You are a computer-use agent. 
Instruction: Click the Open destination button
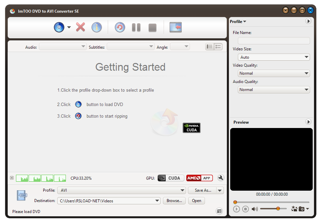point(197,201)
